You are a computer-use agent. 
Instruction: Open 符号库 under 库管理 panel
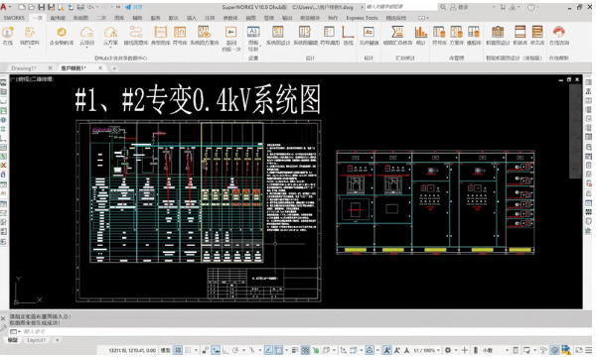tap(439, 36)
